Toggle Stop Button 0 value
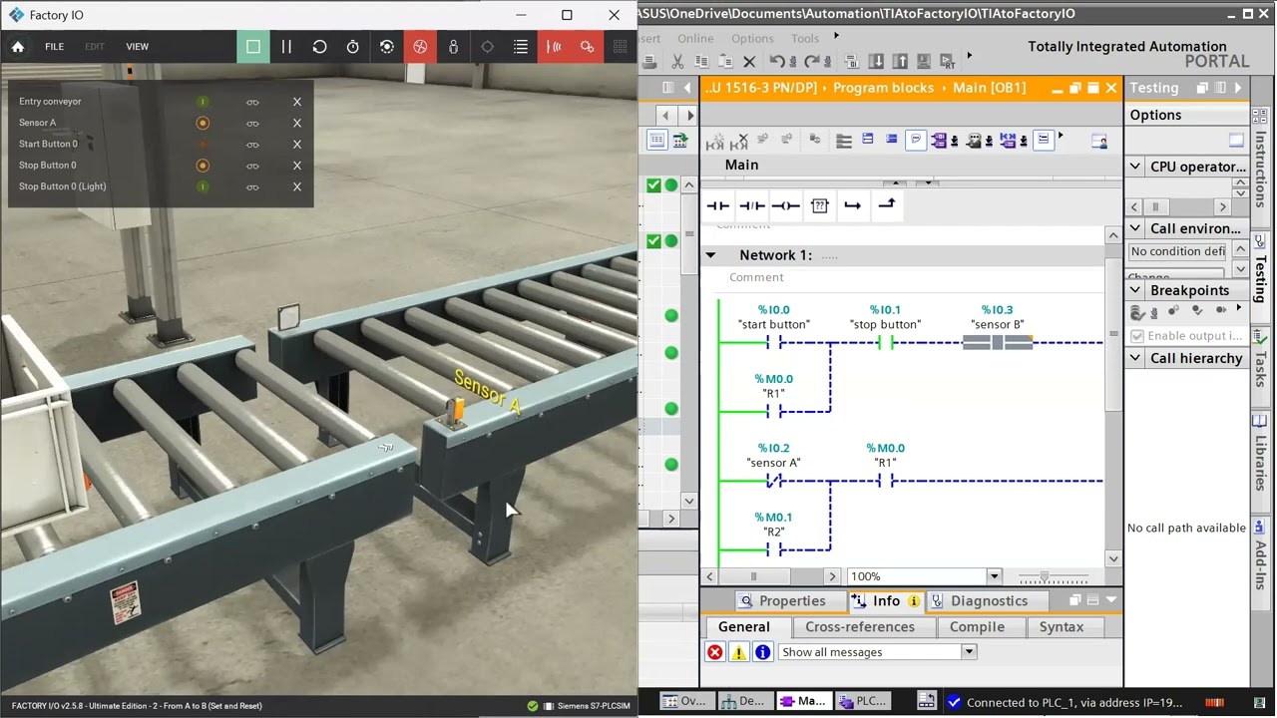The width and height of the screenshot is (1277, 718). (x=203, y=166)
